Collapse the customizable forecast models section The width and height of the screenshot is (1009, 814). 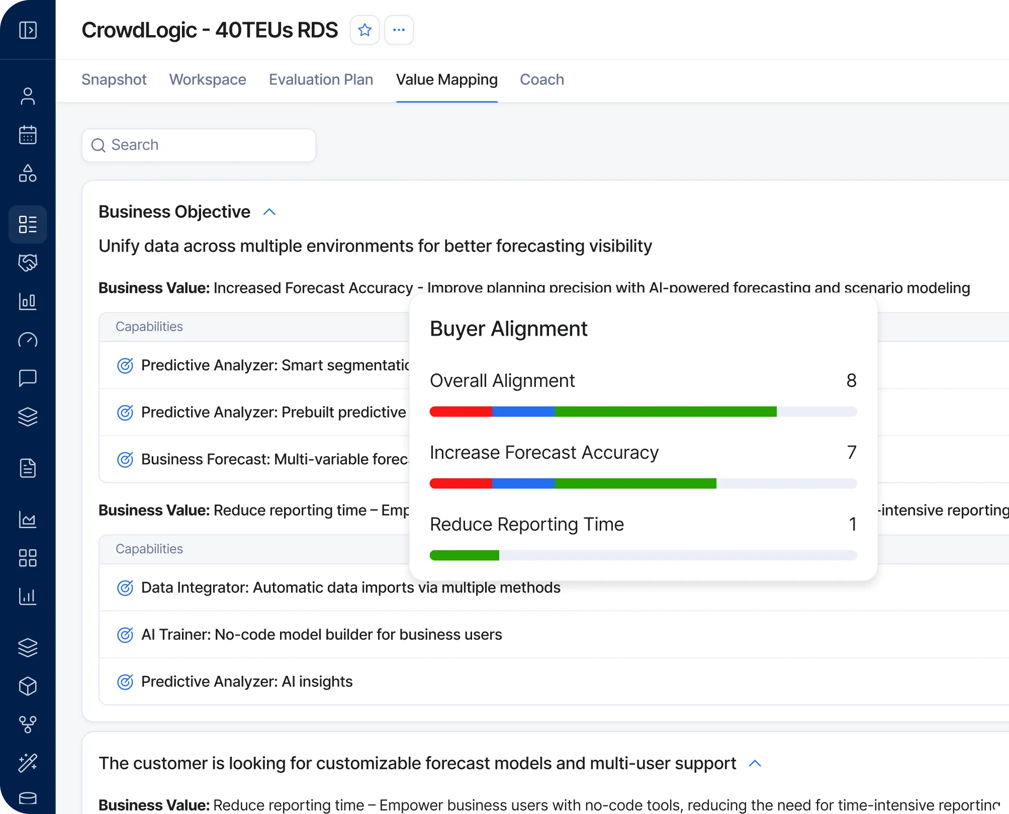[755, 763]
